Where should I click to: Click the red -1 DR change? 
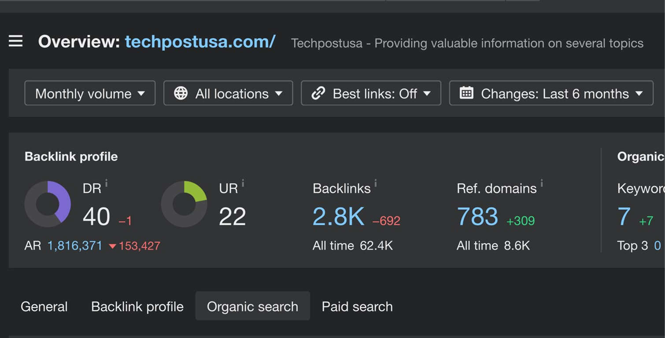pyautogui.click(x=126, y=221)
